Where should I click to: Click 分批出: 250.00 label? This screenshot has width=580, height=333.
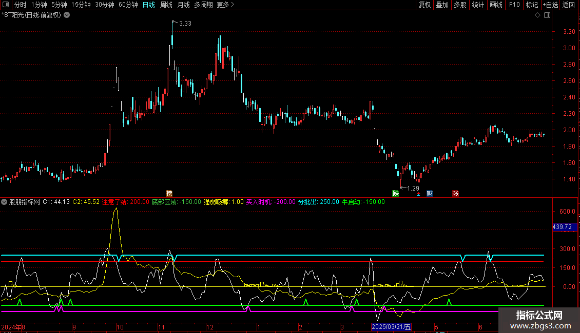[318, 202]
